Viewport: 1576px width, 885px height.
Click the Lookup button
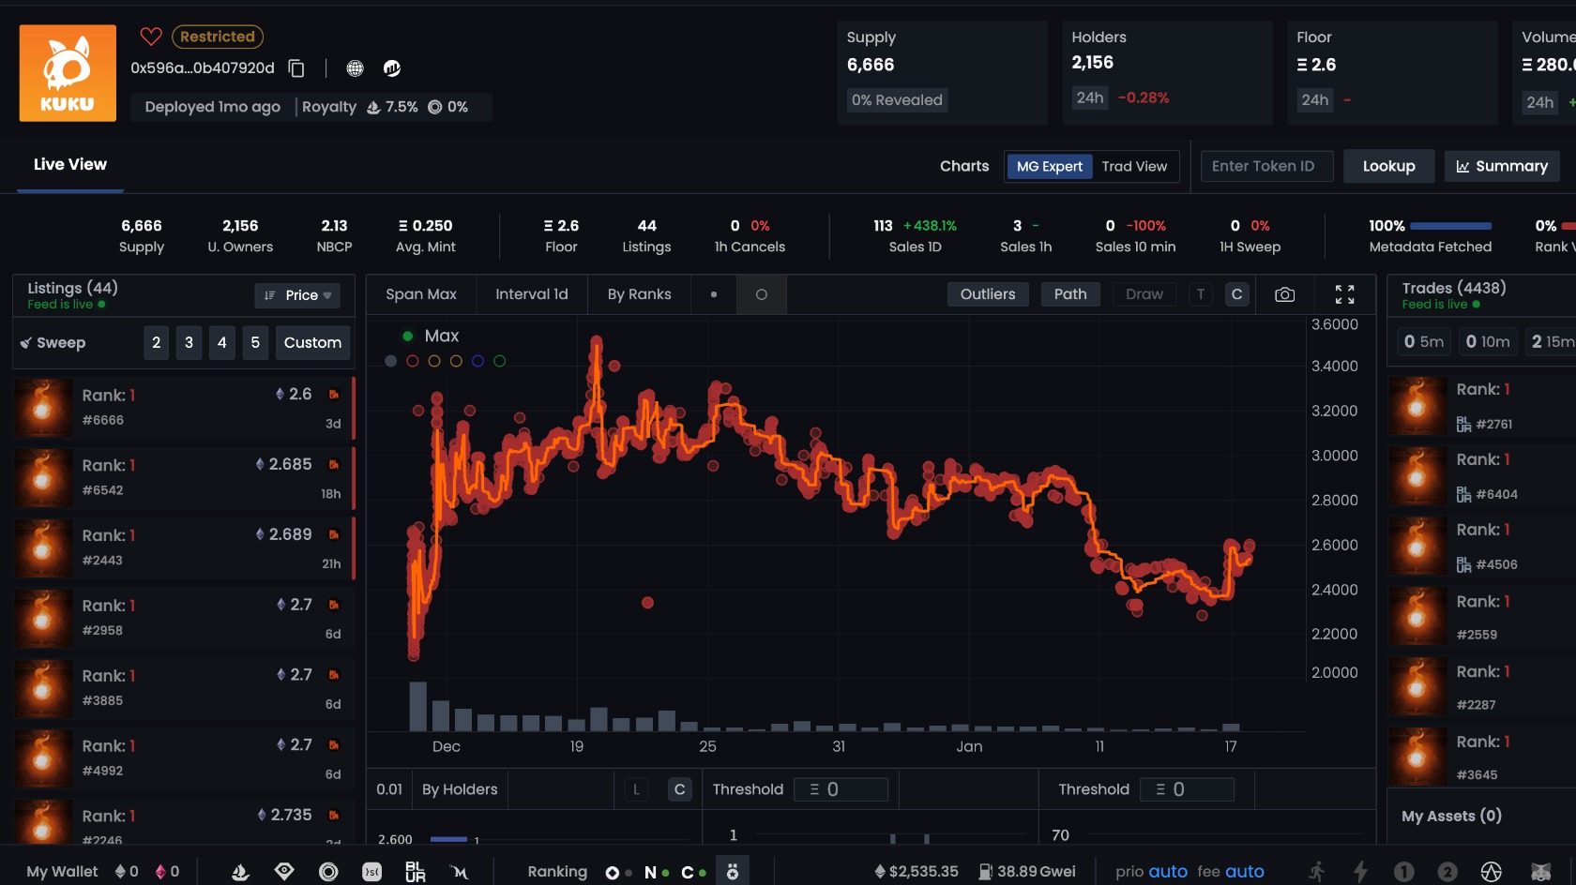point(1388,166)
